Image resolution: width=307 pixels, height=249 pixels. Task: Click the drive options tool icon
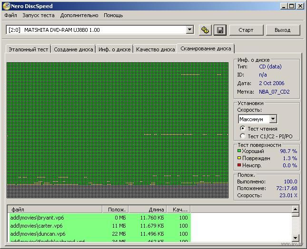(205, 30)
